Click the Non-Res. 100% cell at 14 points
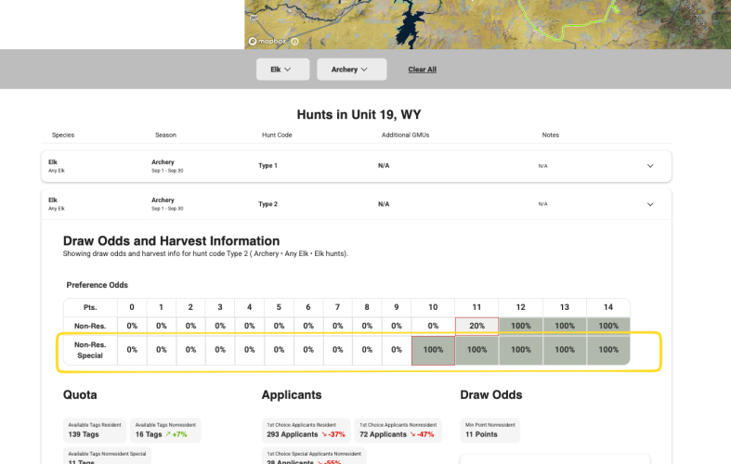The height and width of the screenshot is (464, 731). 608,326
